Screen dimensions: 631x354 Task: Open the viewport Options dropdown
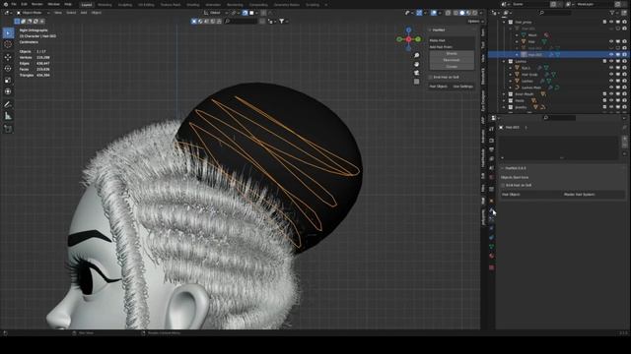[475, 22]
